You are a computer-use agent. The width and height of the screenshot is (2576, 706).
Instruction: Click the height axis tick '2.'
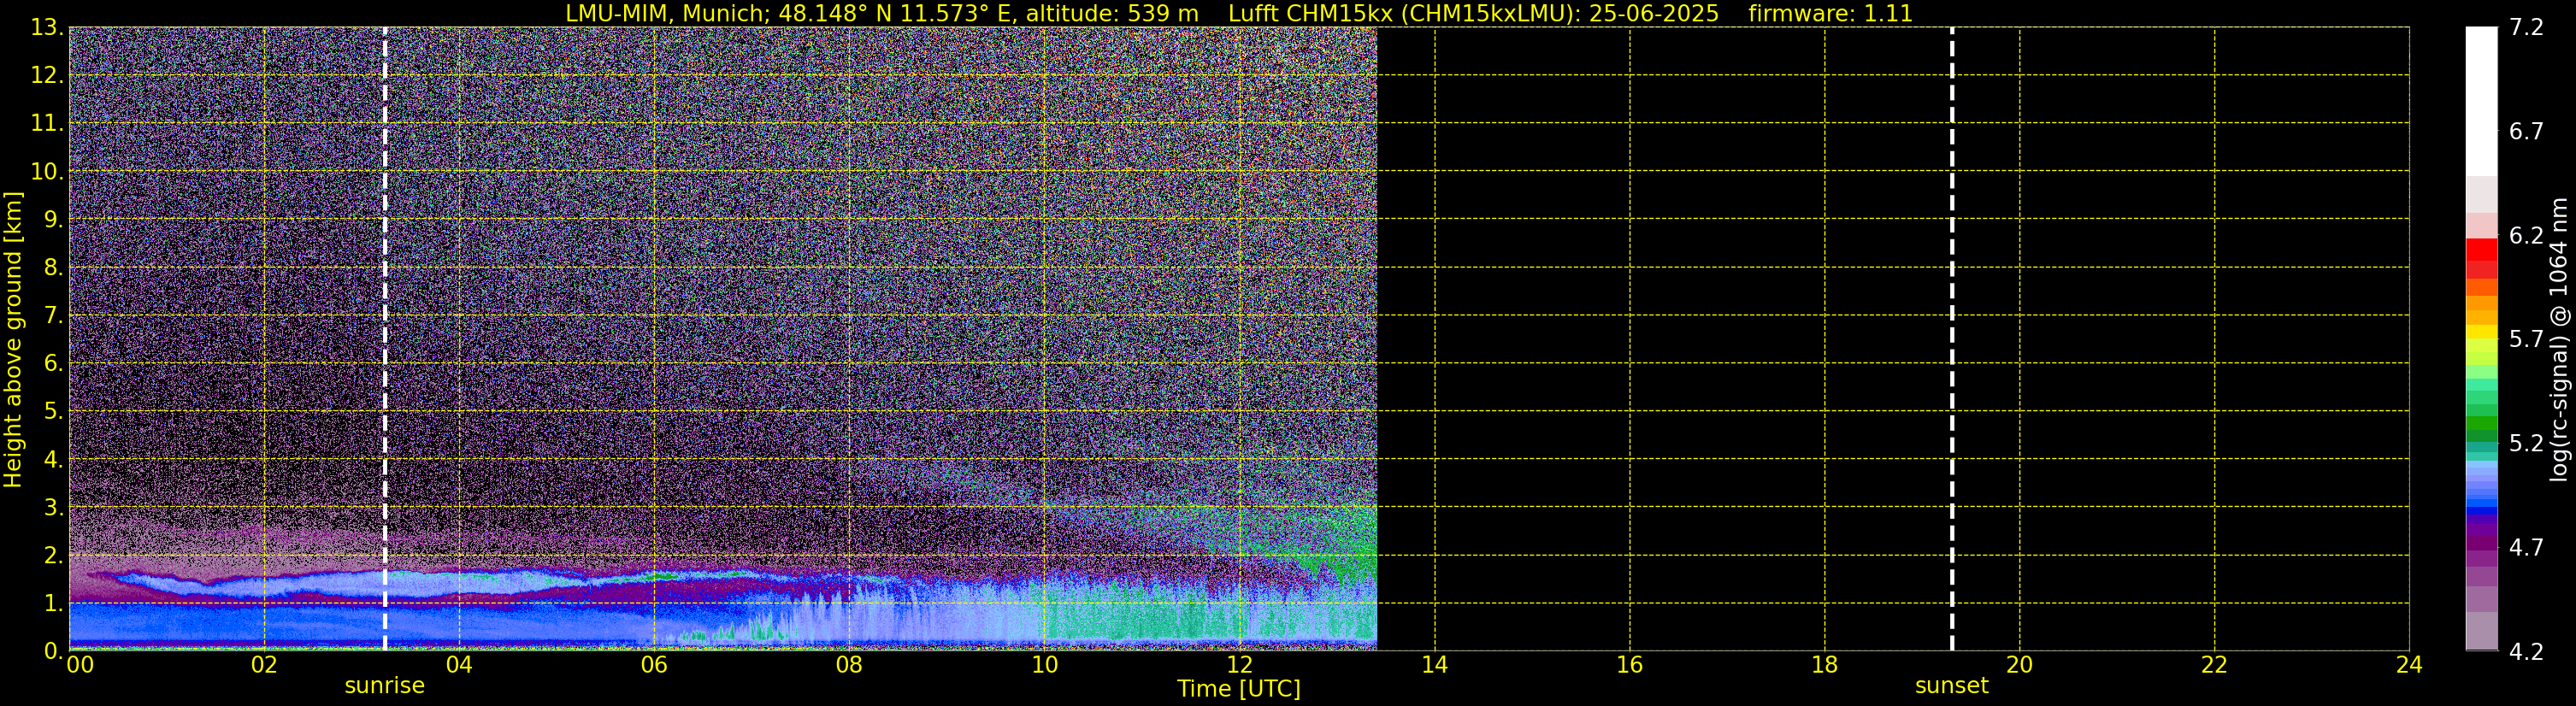click(53, 555)
